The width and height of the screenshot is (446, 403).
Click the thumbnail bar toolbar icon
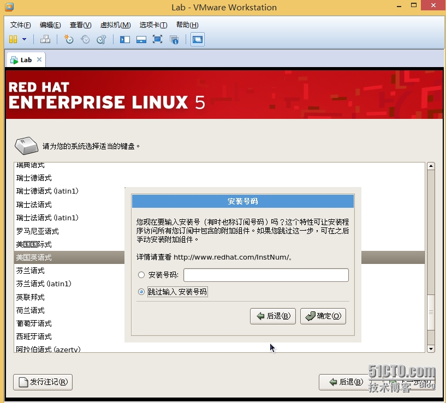click(x=141, y=39)
